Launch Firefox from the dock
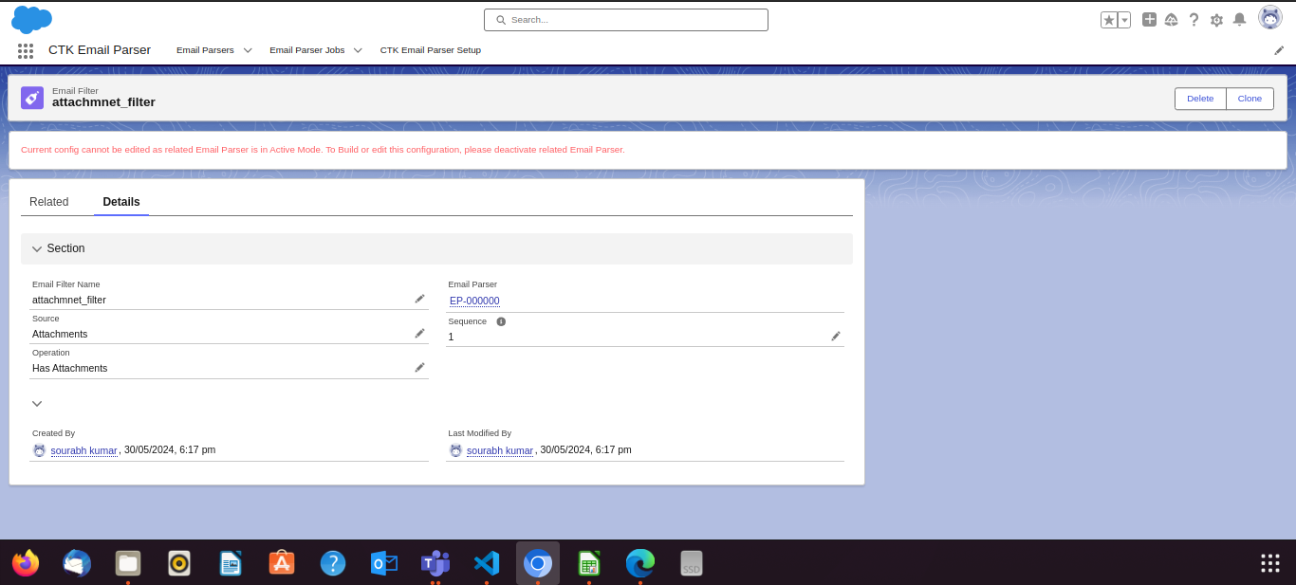The width and height of the screenshot is (1296, 585). point(26,563)
